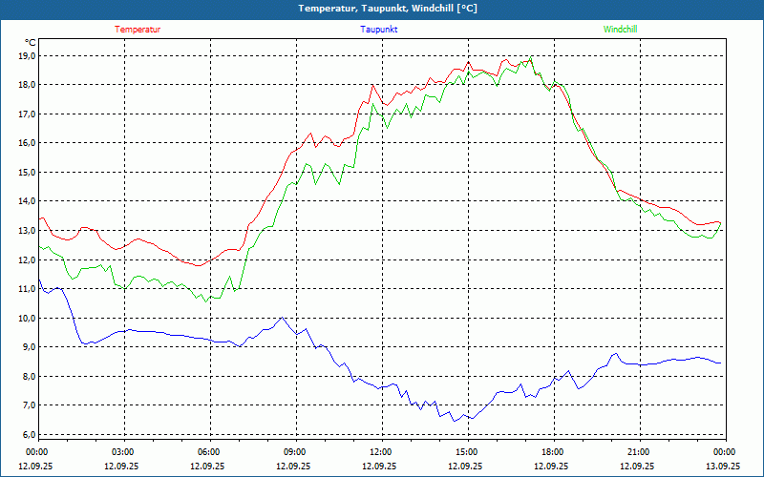Select the 09:00 time label on the x-axis
764x477 pixels.
[x=295, y=452]
